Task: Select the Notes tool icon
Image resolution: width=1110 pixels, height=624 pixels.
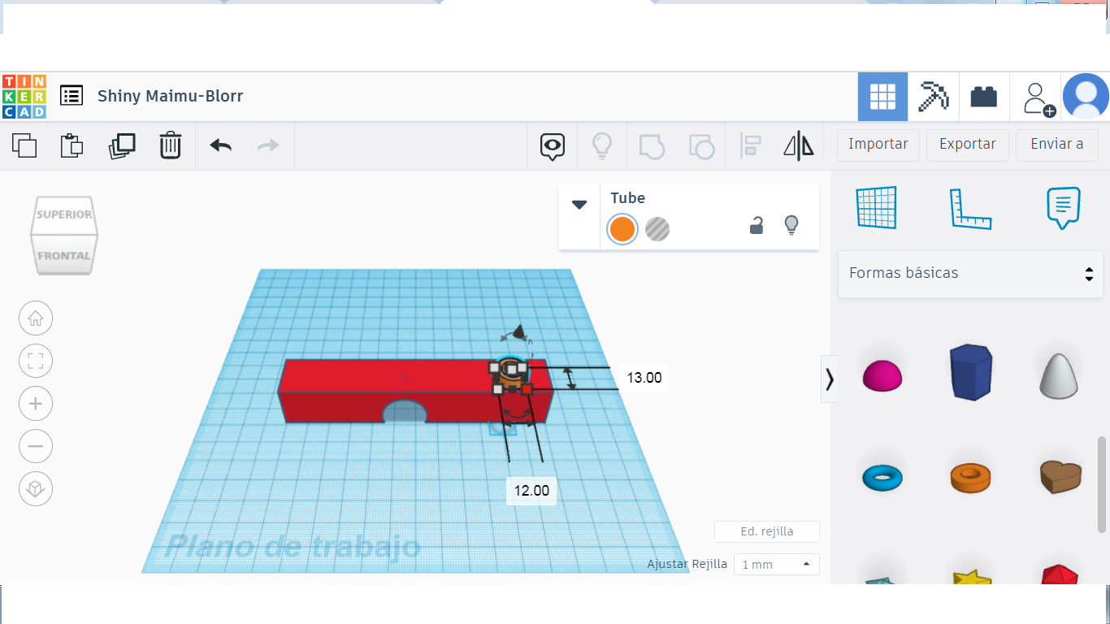Action: [x=1064, y=208]
